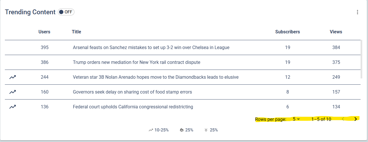Screen dimensions: 368x142
Task: Open the three-dot options menu
Action: click(x=357, y=12)
